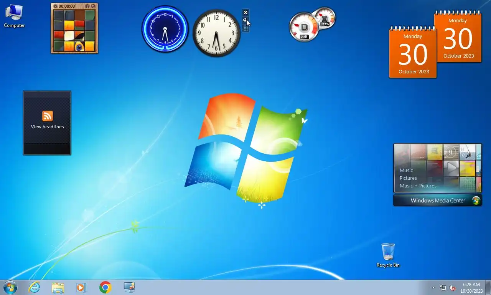Click the monitor program icon beside Chrome

point(129,287)
